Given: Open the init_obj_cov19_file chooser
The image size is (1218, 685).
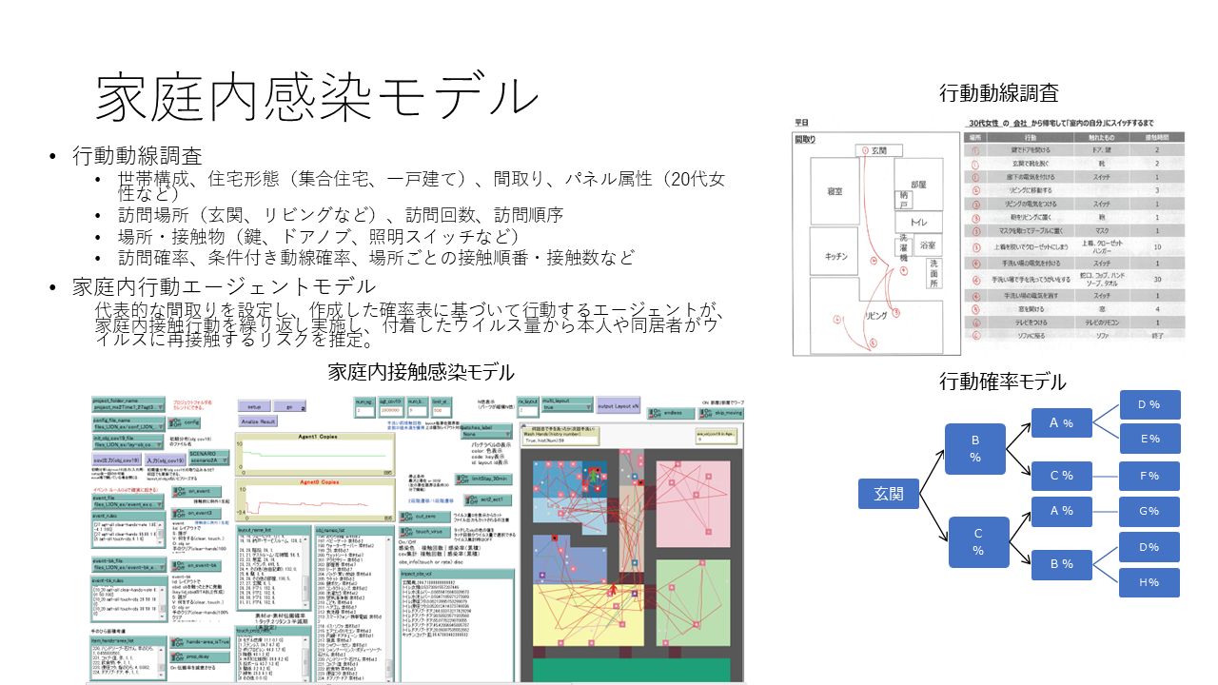Looking at the screenshot, I should [128, 442].
